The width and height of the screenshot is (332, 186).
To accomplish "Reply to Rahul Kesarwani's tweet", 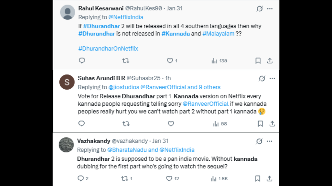I will pos(82,61).
